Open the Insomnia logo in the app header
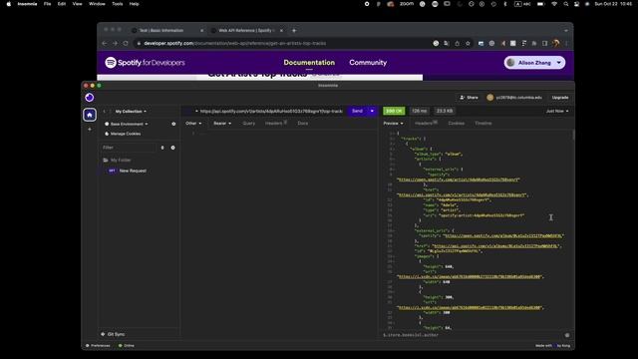The height and width of the screenshot is (359, 638). 90,98
